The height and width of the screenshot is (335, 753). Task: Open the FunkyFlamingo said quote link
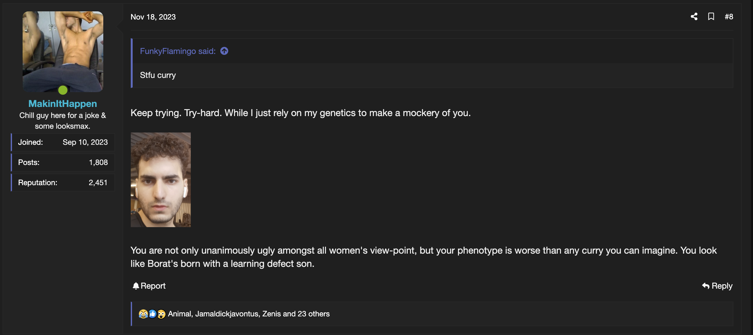point(178,51)
